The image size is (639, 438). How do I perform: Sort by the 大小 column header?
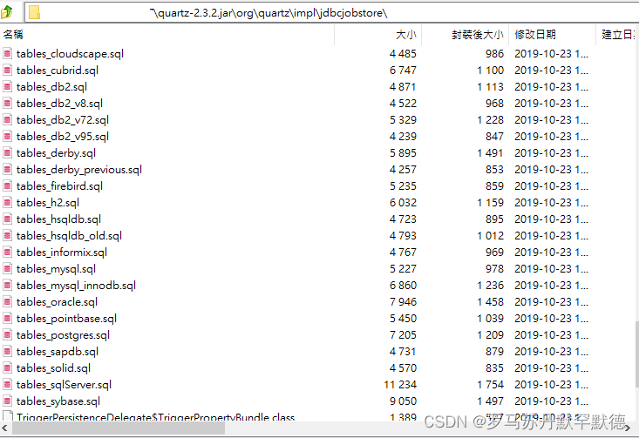click(378, 35)
